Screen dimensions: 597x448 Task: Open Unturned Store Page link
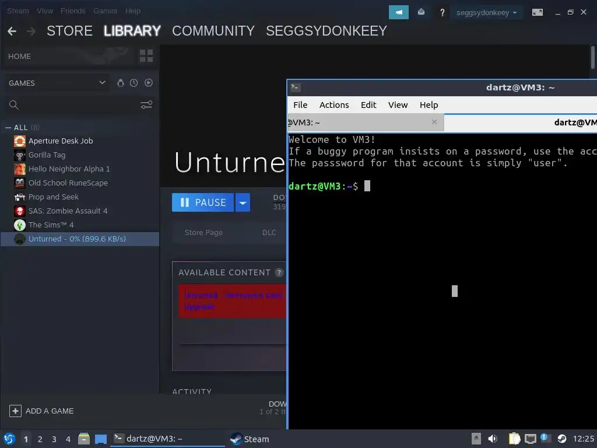(x=203, y=232)
